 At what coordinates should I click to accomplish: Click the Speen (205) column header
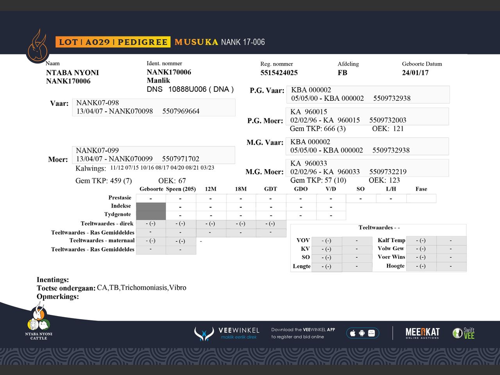[180, 189]
